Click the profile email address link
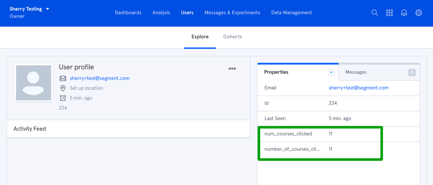 click(100, 78)
